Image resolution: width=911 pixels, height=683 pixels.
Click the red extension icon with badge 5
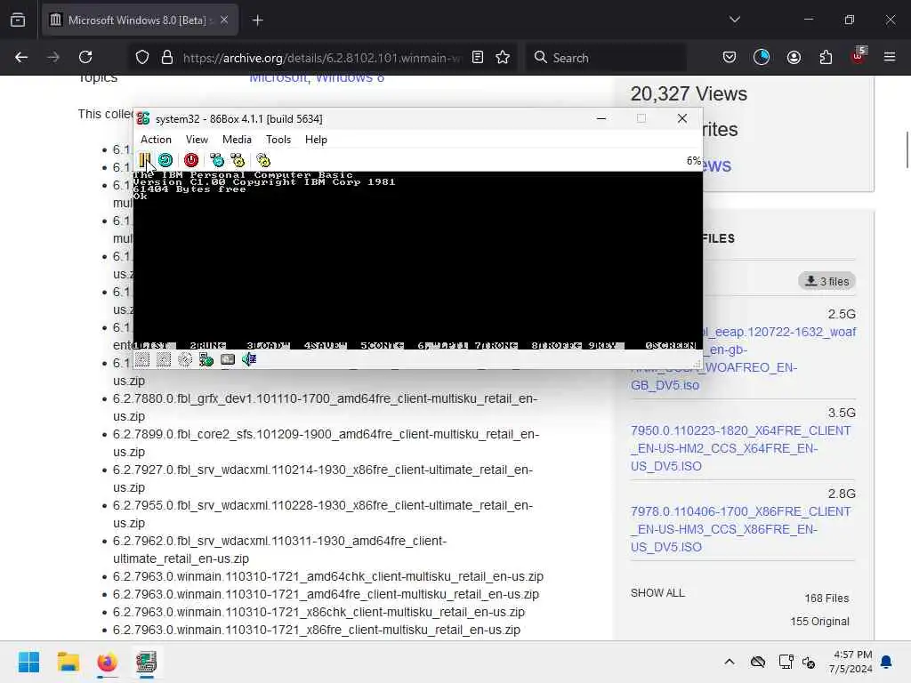tap(859, 56)
